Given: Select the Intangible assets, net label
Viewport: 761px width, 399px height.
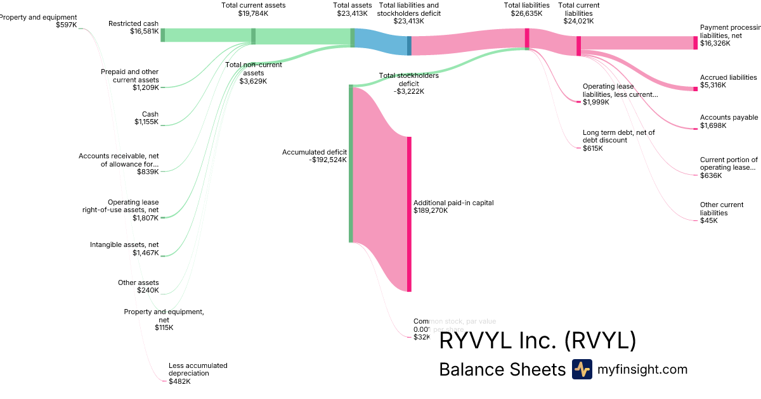Looking at the screenshot, I should point(124,248).
